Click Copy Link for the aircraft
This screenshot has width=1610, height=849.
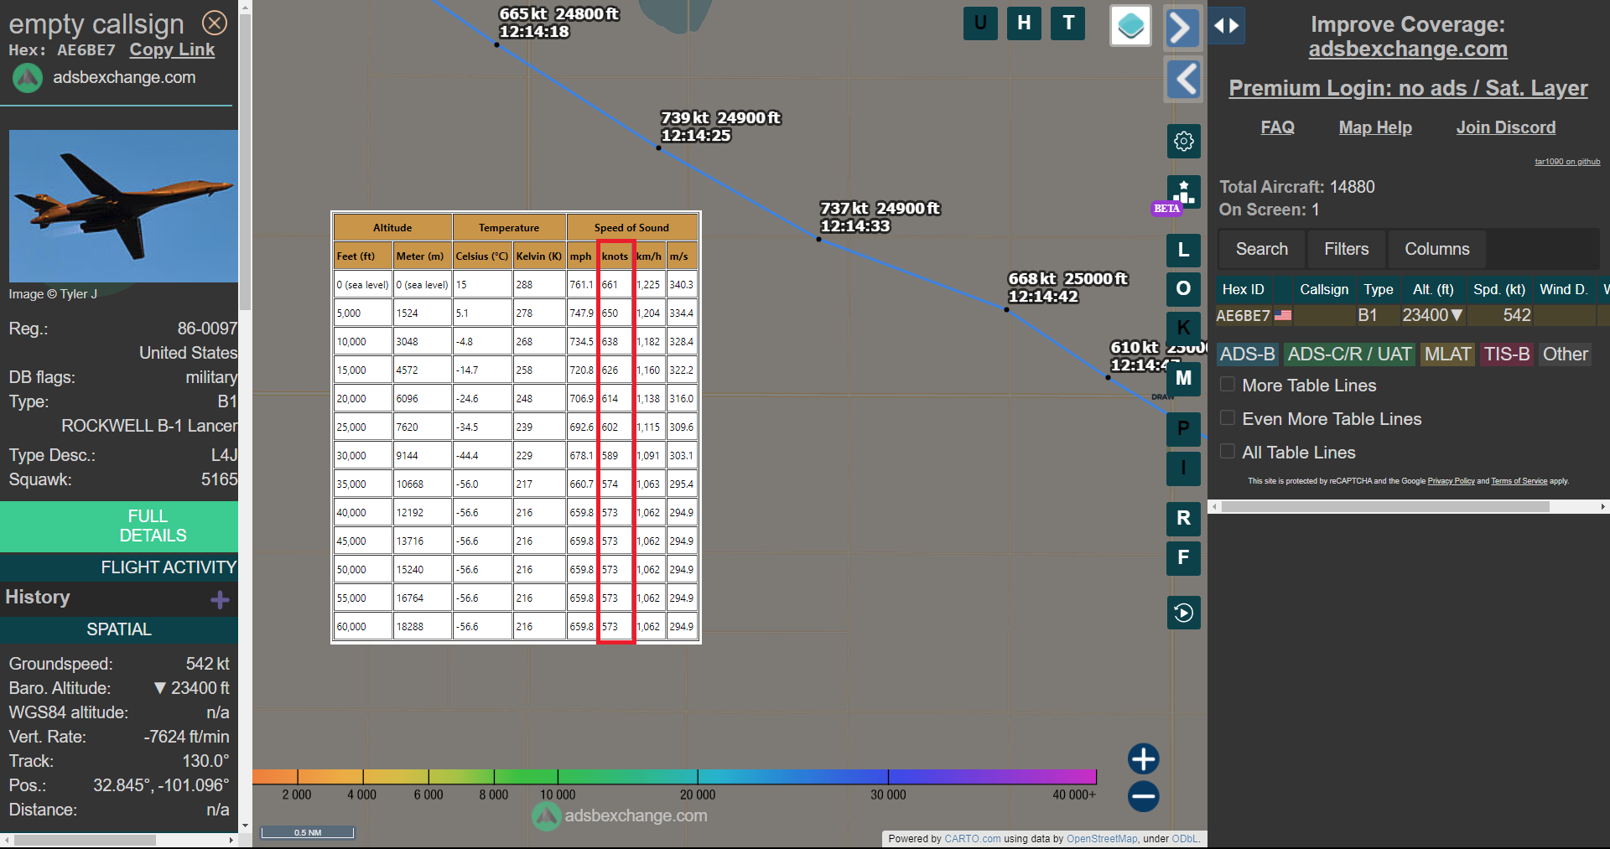(x=172, y=49)
